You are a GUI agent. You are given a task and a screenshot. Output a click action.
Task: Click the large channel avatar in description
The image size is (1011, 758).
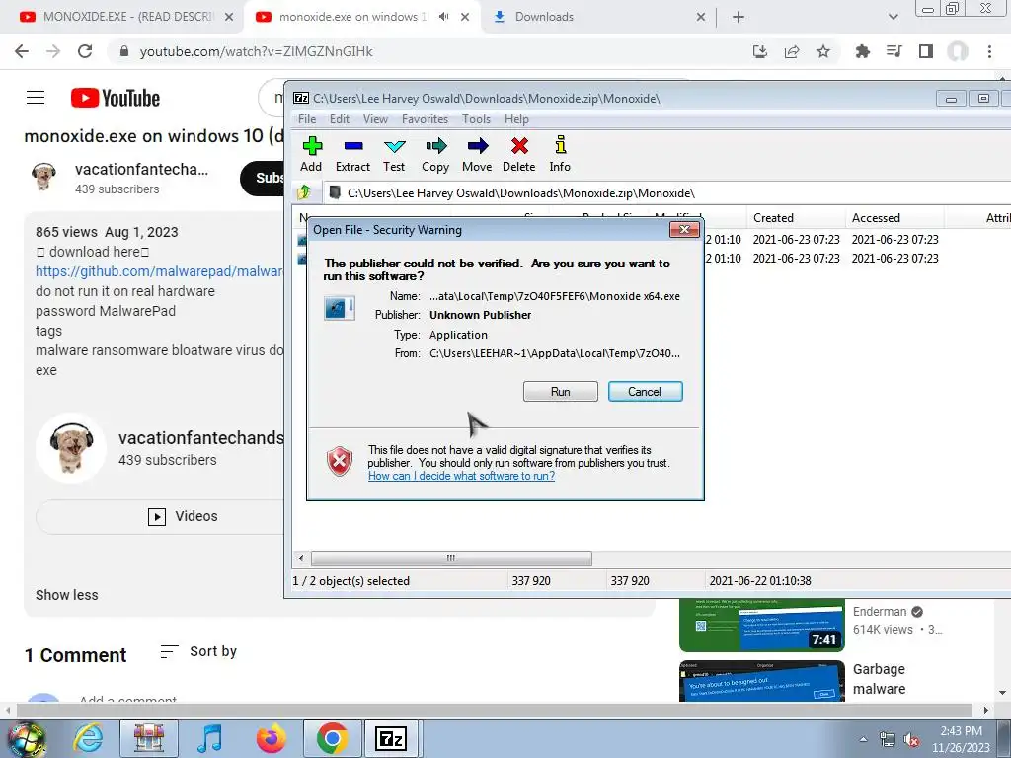click(71, 448)
